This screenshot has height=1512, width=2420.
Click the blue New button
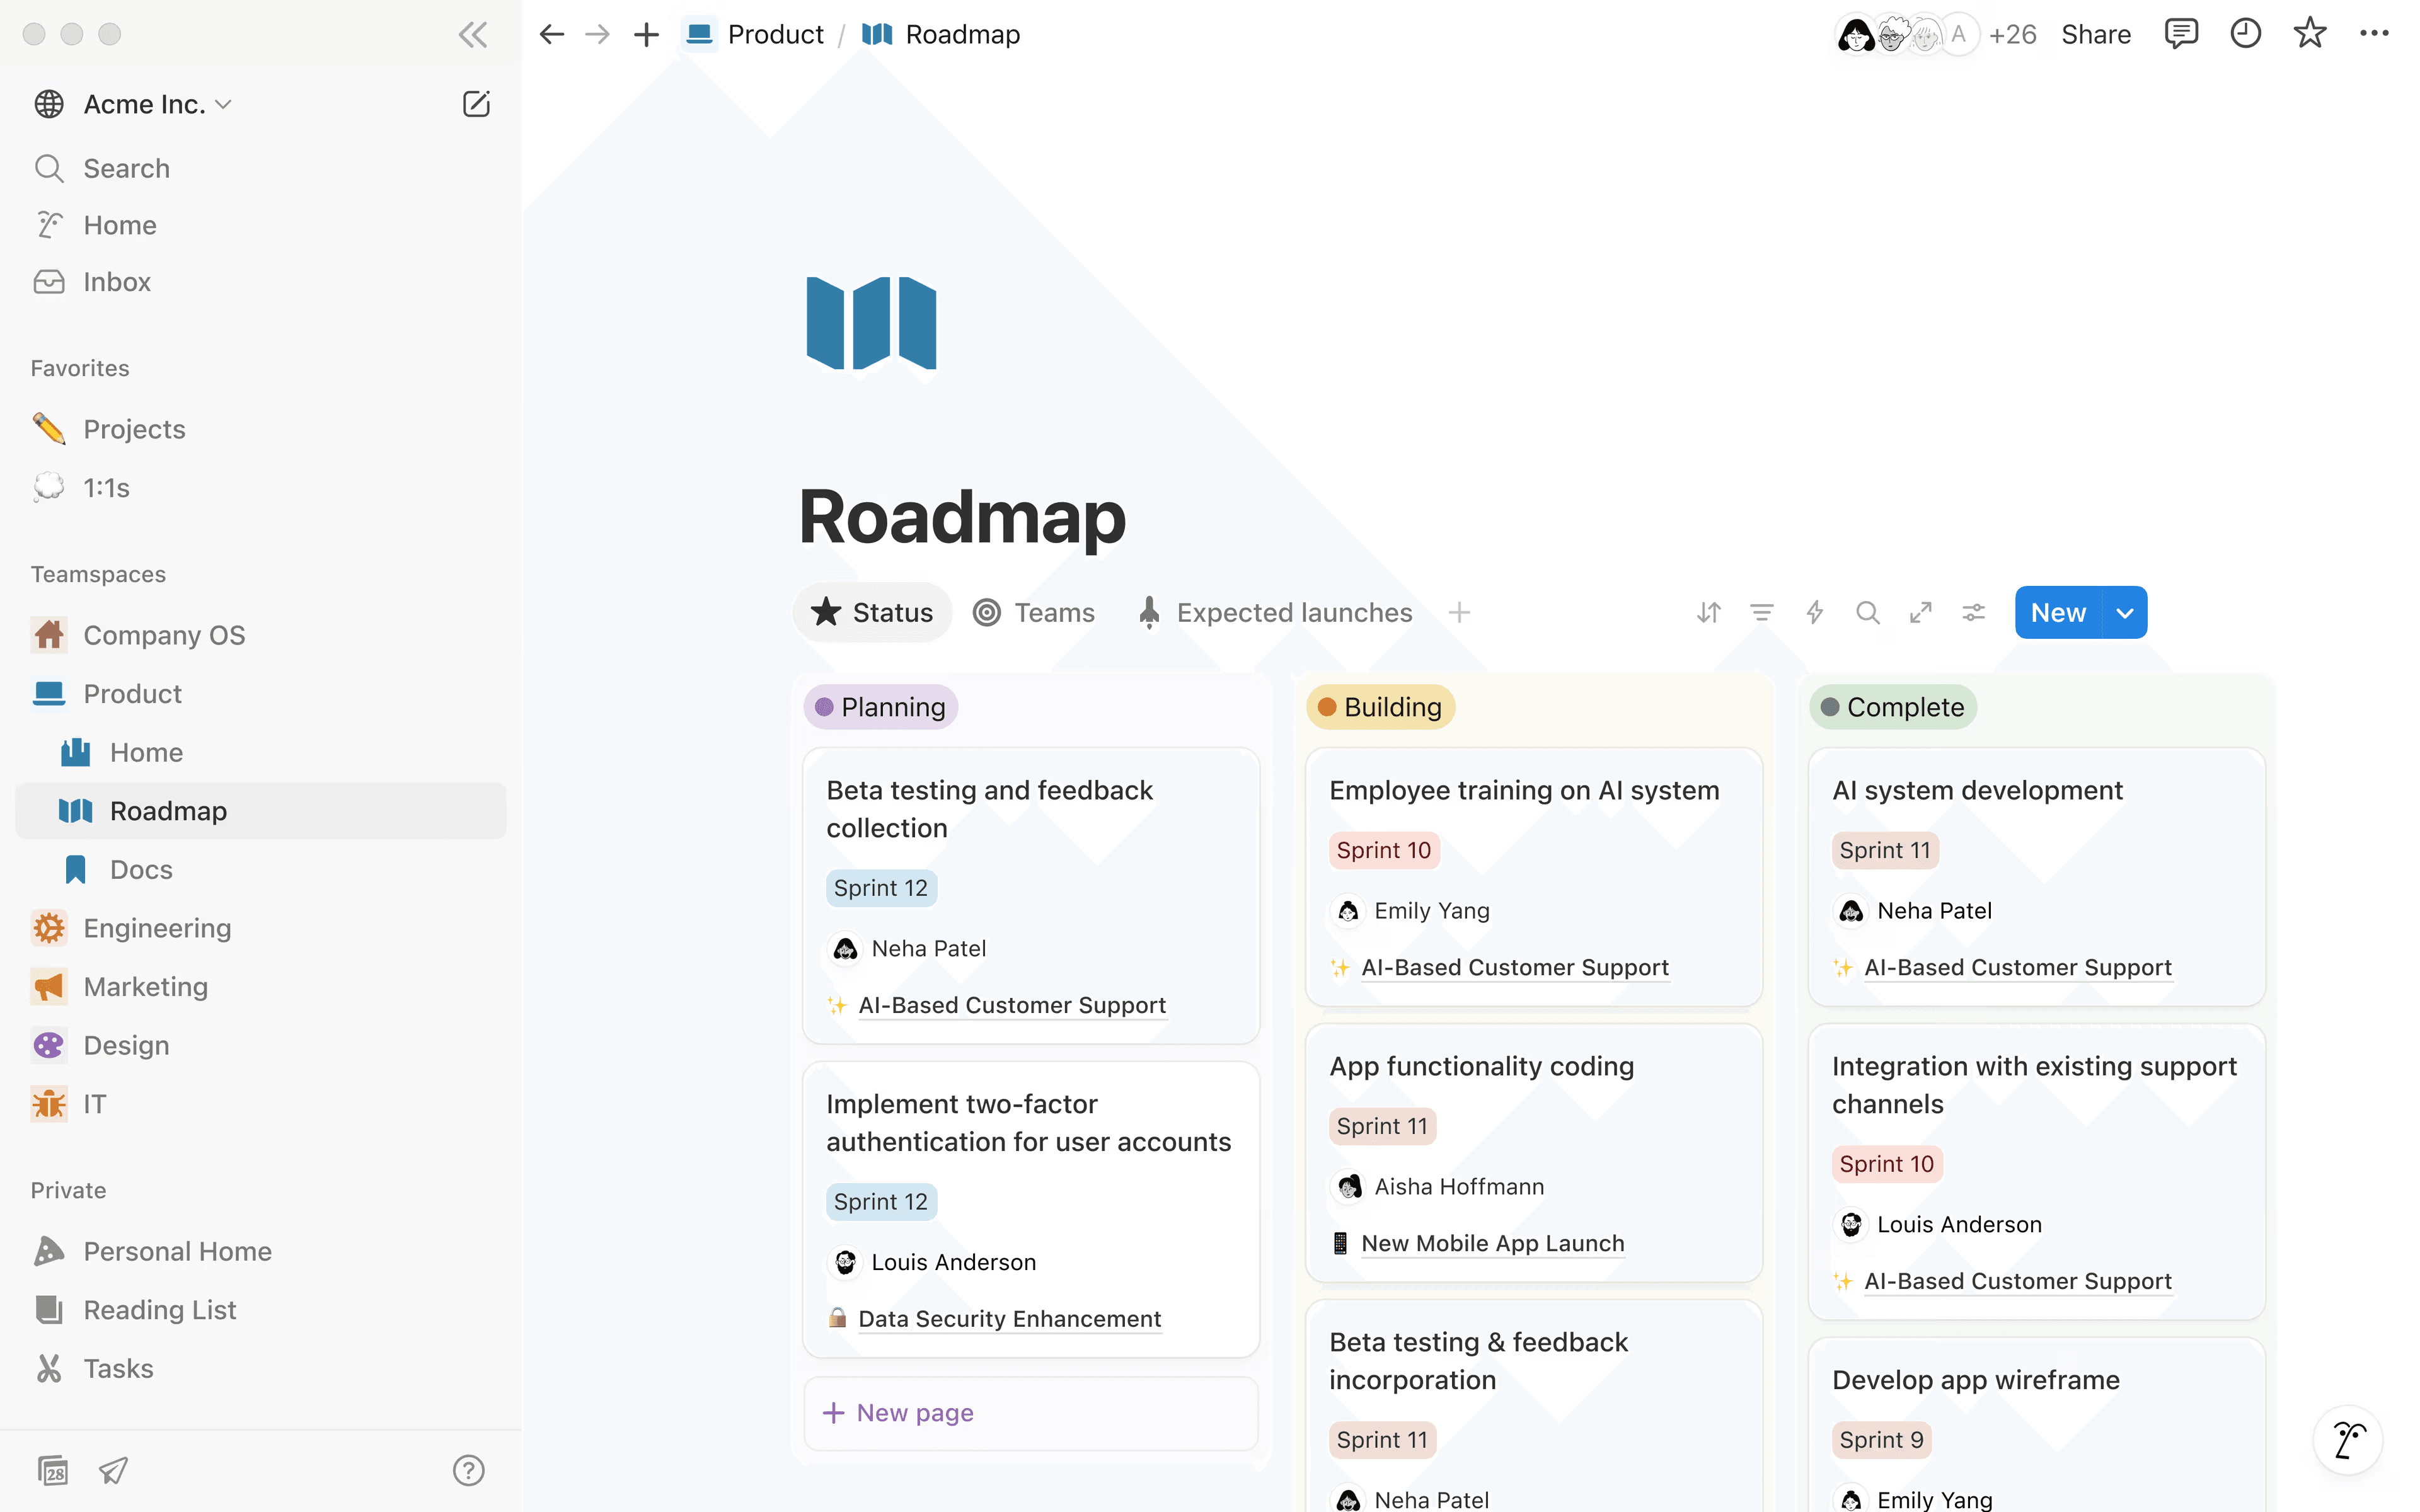(x=2058, y=612)
